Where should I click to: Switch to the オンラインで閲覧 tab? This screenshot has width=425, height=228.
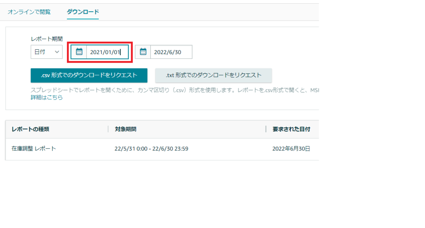pos(29,12)
